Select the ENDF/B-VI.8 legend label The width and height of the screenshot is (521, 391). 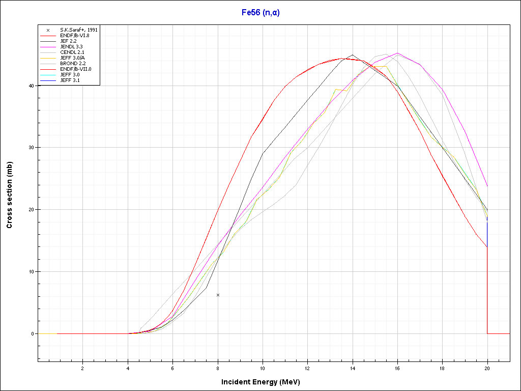pyautogui.click(x=75, y=36)
